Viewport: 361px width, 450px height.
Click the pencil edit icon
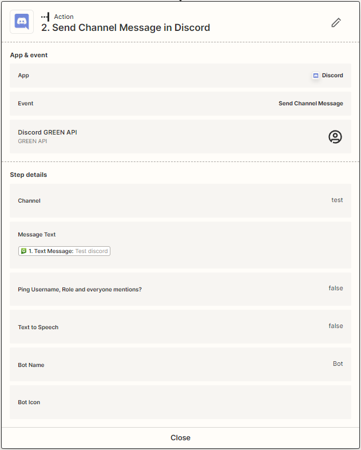(336, 22)
